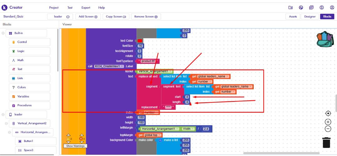This screenshot has width=337, height=156.
Task: Select the leader screen in the tree
Action: (x=26, y=115)
